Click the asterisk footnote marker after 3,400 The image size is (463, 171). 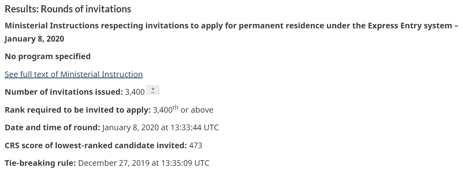(x=153, y=90)
